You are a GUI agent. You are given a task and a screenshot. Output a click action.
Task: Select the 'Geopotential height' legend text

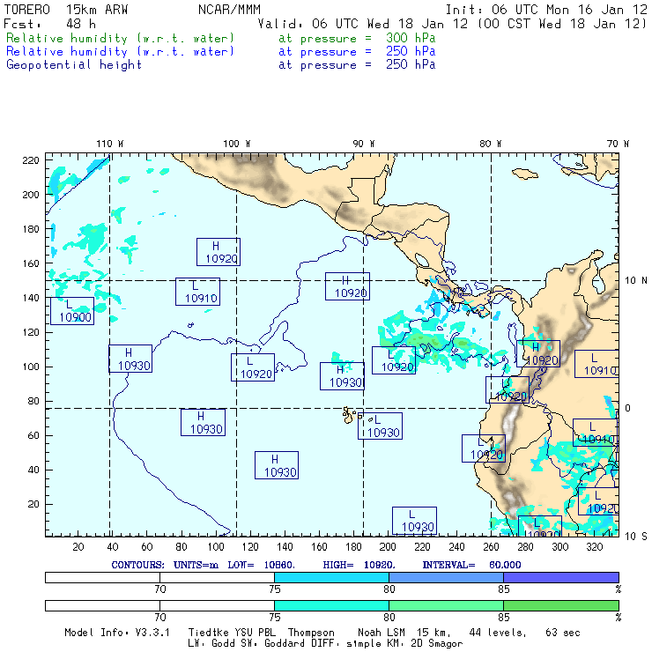[x=74, y=65]
